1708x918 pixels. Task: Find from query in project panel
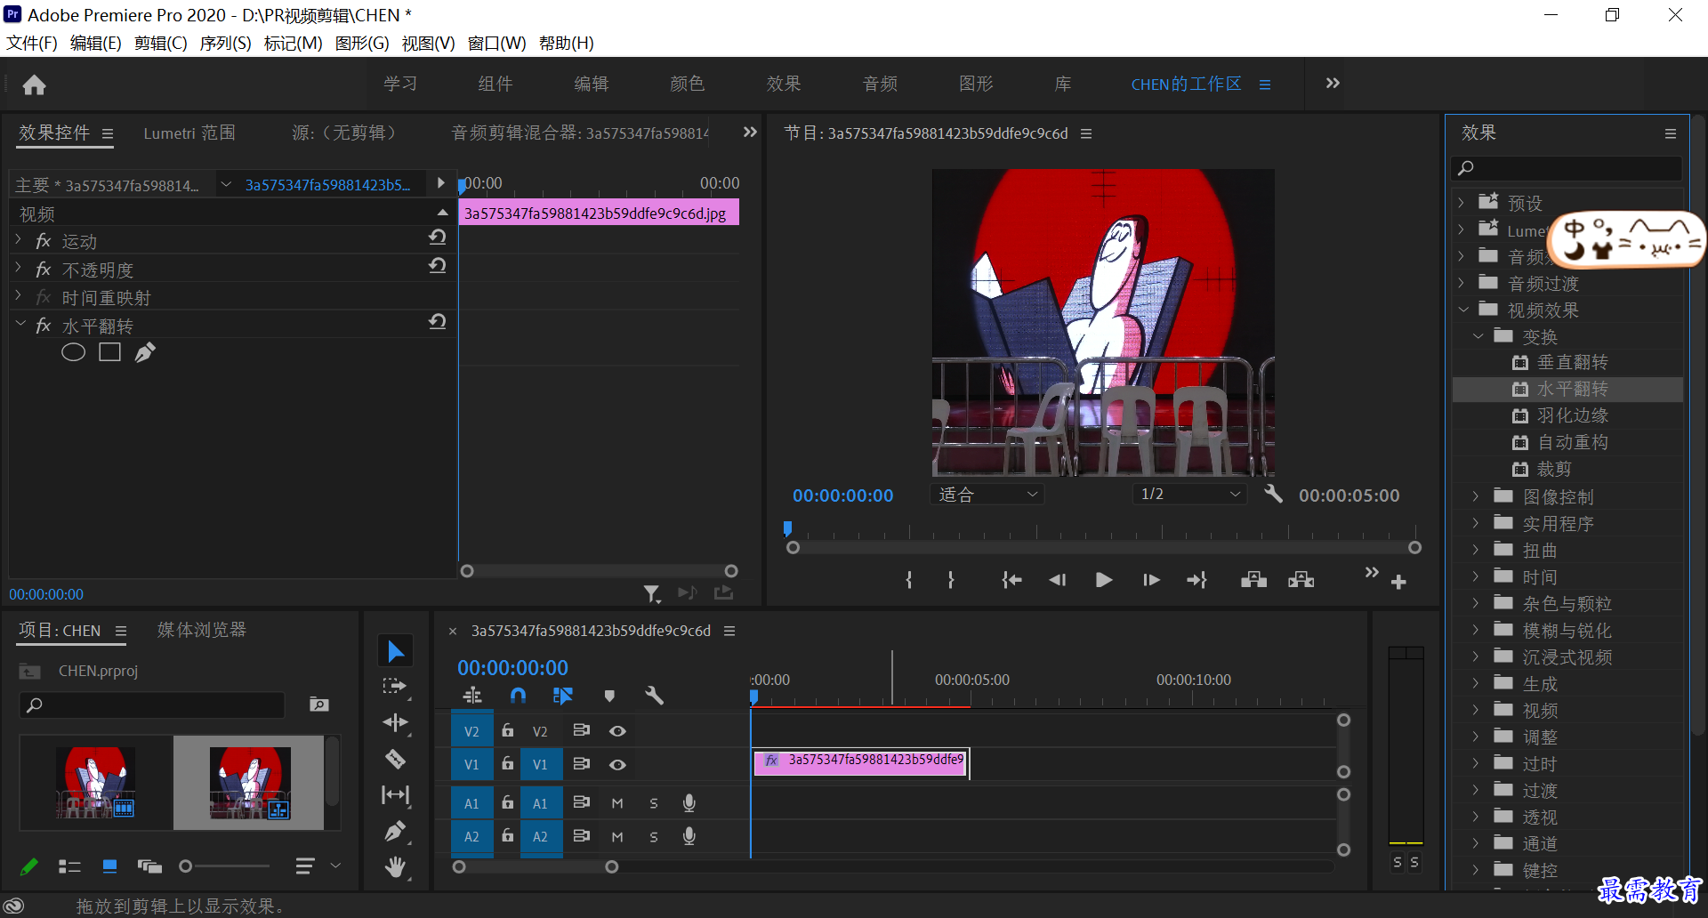click(x=319, y=705)
